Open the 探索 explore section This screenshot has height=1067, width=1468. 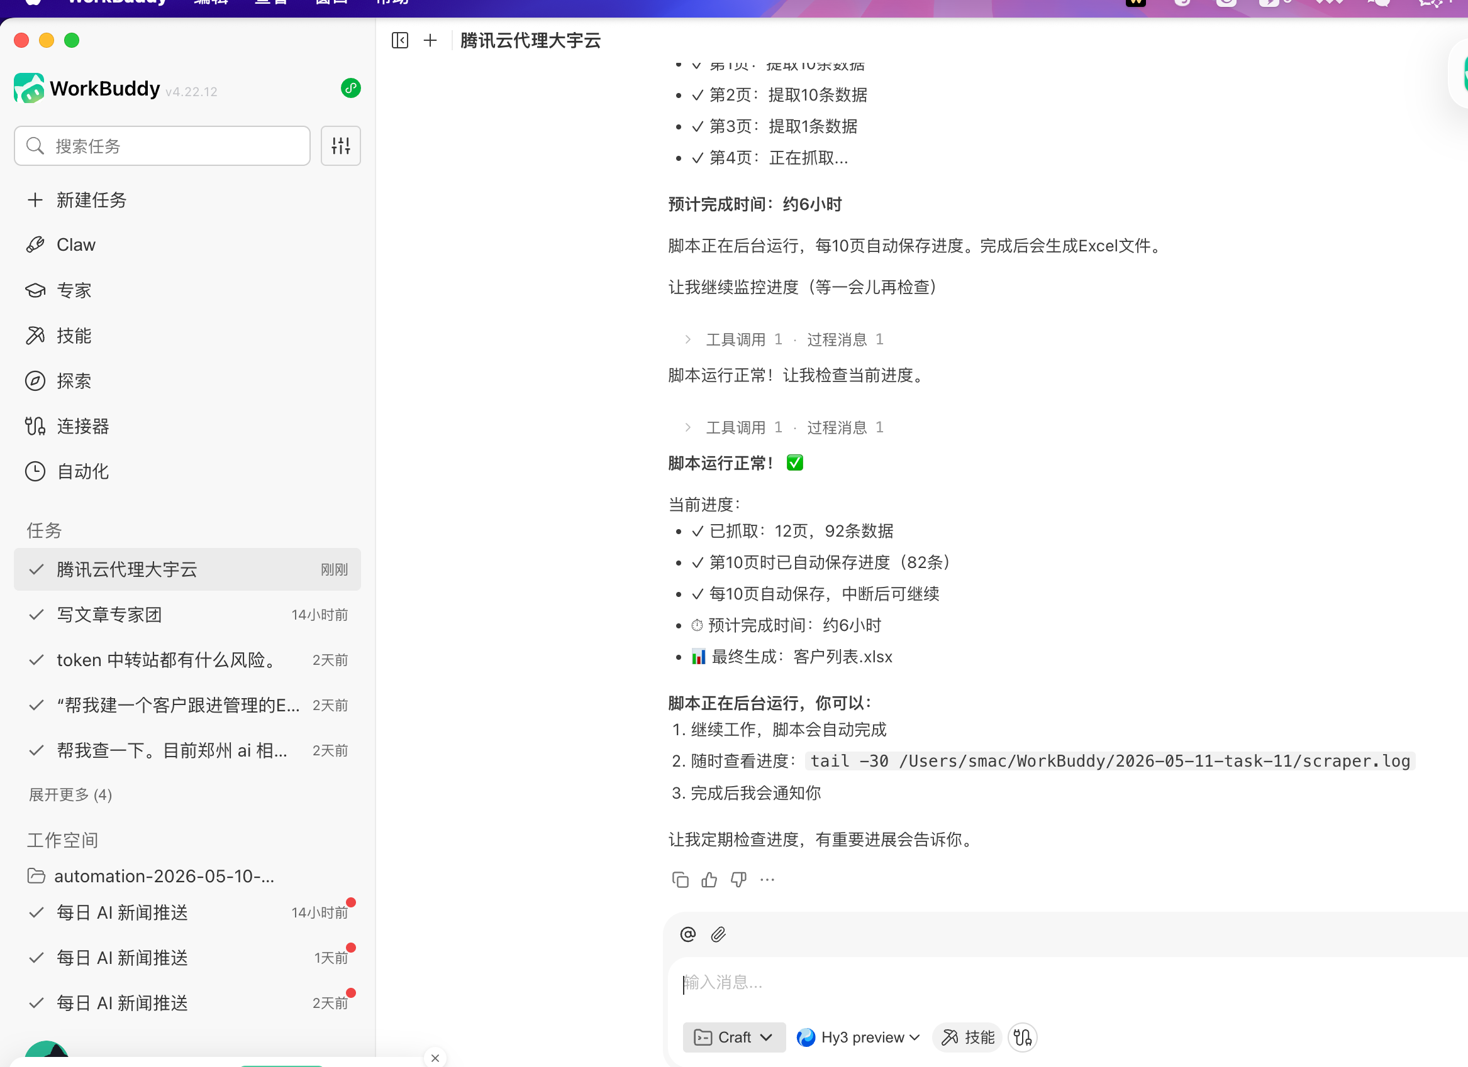click(x=187, y=380)
